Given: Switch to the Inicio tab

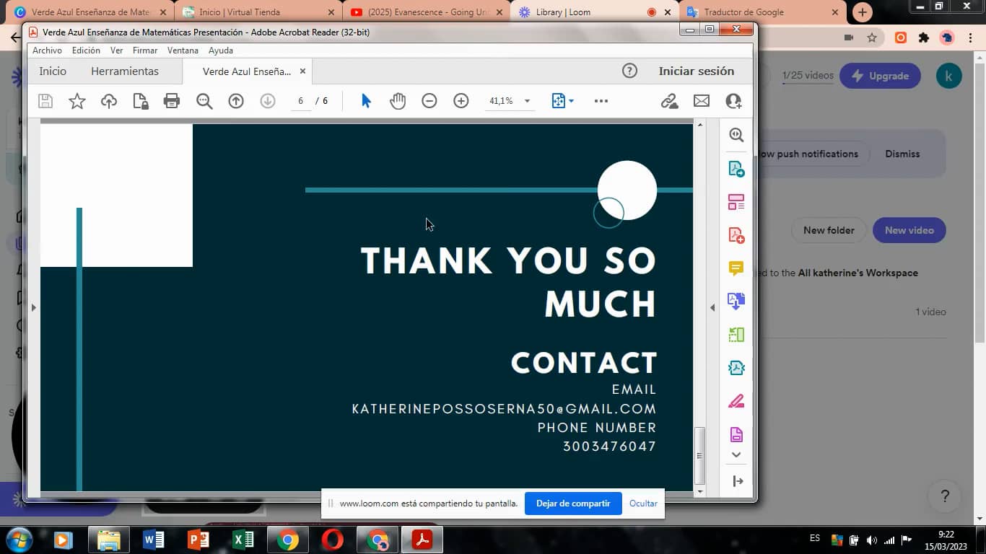Looking at the screenshot, I should point(53,71).
